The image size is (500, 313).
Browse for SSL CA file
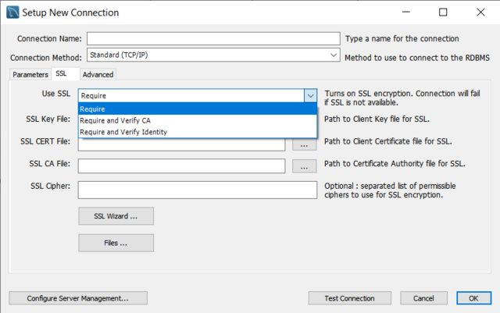click(x=304, y=165)
